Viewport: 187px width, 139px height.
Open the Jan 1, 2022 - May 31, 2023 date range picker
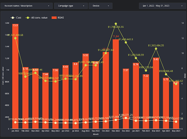pyautogui.click(x=163, y=6)
